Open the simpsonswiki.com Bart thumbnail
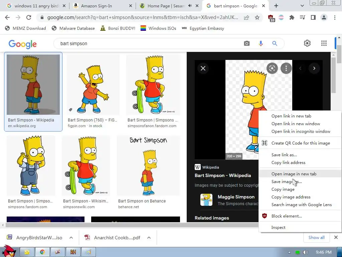The height and width of the screenshot is (257, 342). (x=86, y=166)
